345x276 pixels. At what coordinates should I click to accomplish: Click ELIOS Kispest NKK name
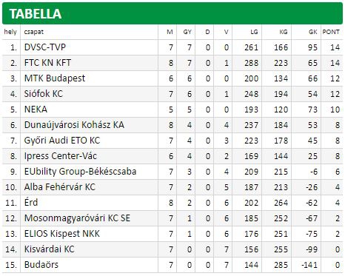pos(62,234)
